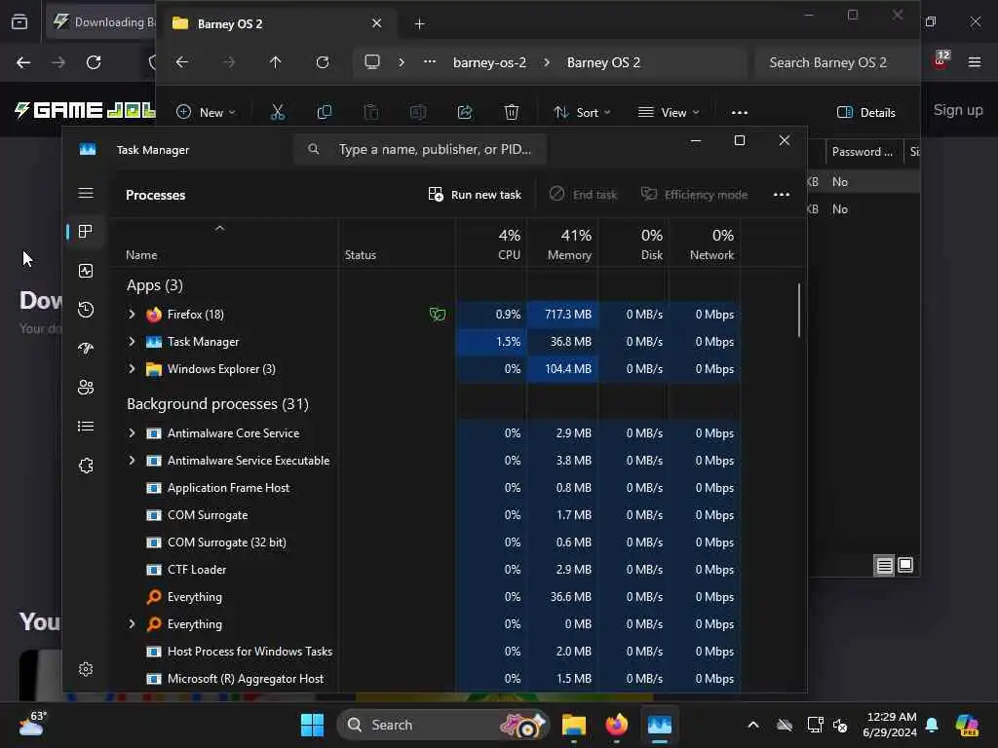Screen dimensions: 998x748
Task: Open File Explorer from taskbar
Action: (573, 725)
